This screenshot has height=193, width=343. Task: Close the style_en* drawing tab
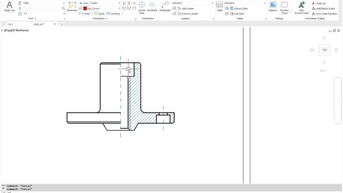tap(55, 24)
